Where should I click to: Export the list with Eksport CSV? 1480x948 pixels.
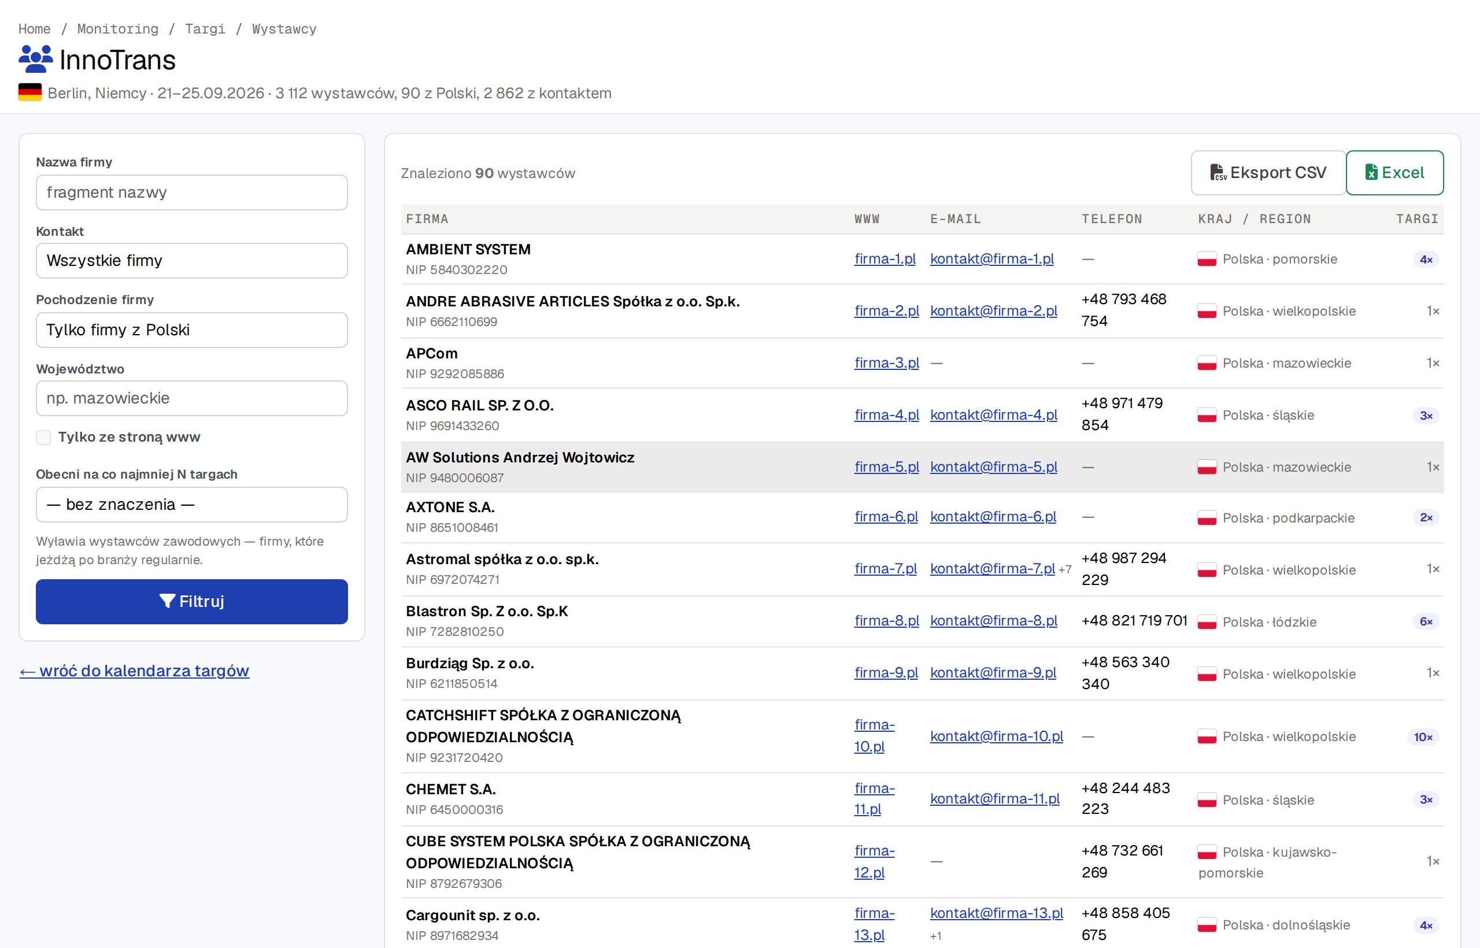coord(1268,172)
